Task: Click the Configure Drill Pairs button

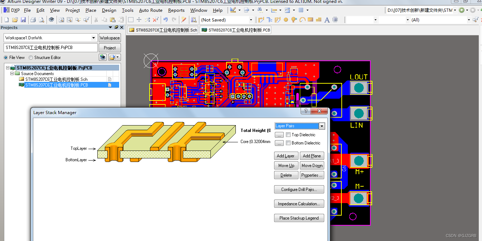Action: click(x=299, y=190)
